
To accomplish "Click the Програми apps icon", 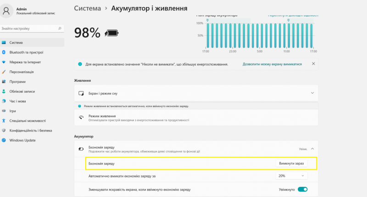I will pyautogui.click(x=4, y=82).
